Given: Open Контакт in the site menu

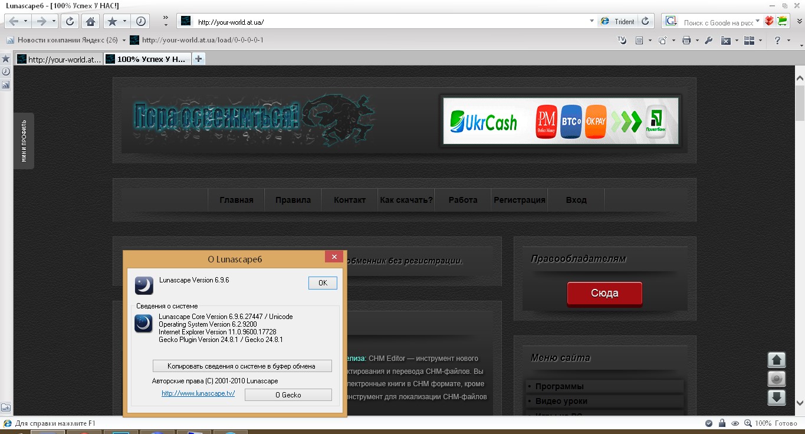Looking at the screenshot, I should [x=350, y=200].
